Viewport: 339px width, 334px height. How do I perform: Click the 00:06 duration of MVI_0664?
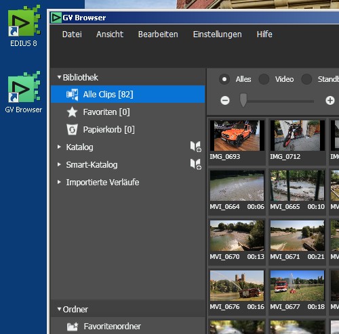pos(256,207)
